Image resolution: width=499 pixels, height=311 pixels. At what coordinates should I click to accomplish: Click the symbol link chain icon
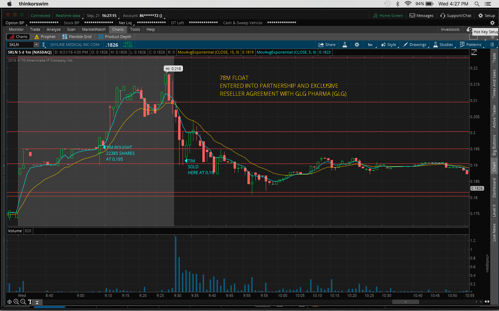(44, 45)
